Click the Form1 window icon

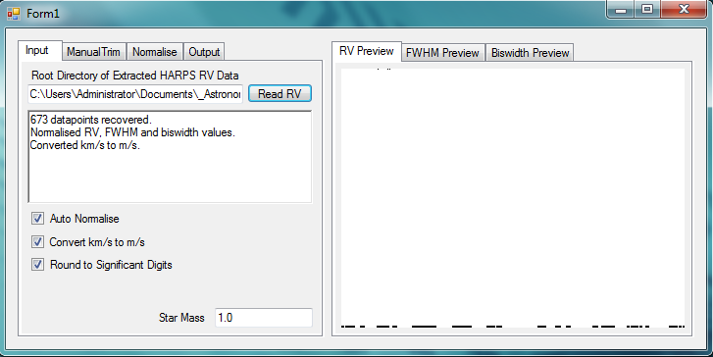[14, 14]
